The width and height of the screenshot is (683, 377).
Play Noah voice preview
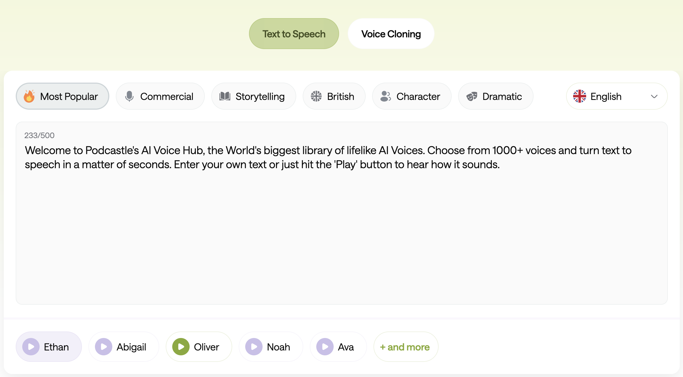(x=254, y=347)
